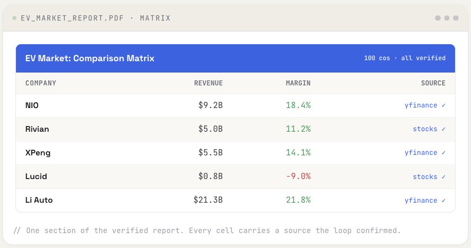This screenshot has height=248, width=471.
Task: Click the middle gray window dot
Action: click(x=447, y=18)
